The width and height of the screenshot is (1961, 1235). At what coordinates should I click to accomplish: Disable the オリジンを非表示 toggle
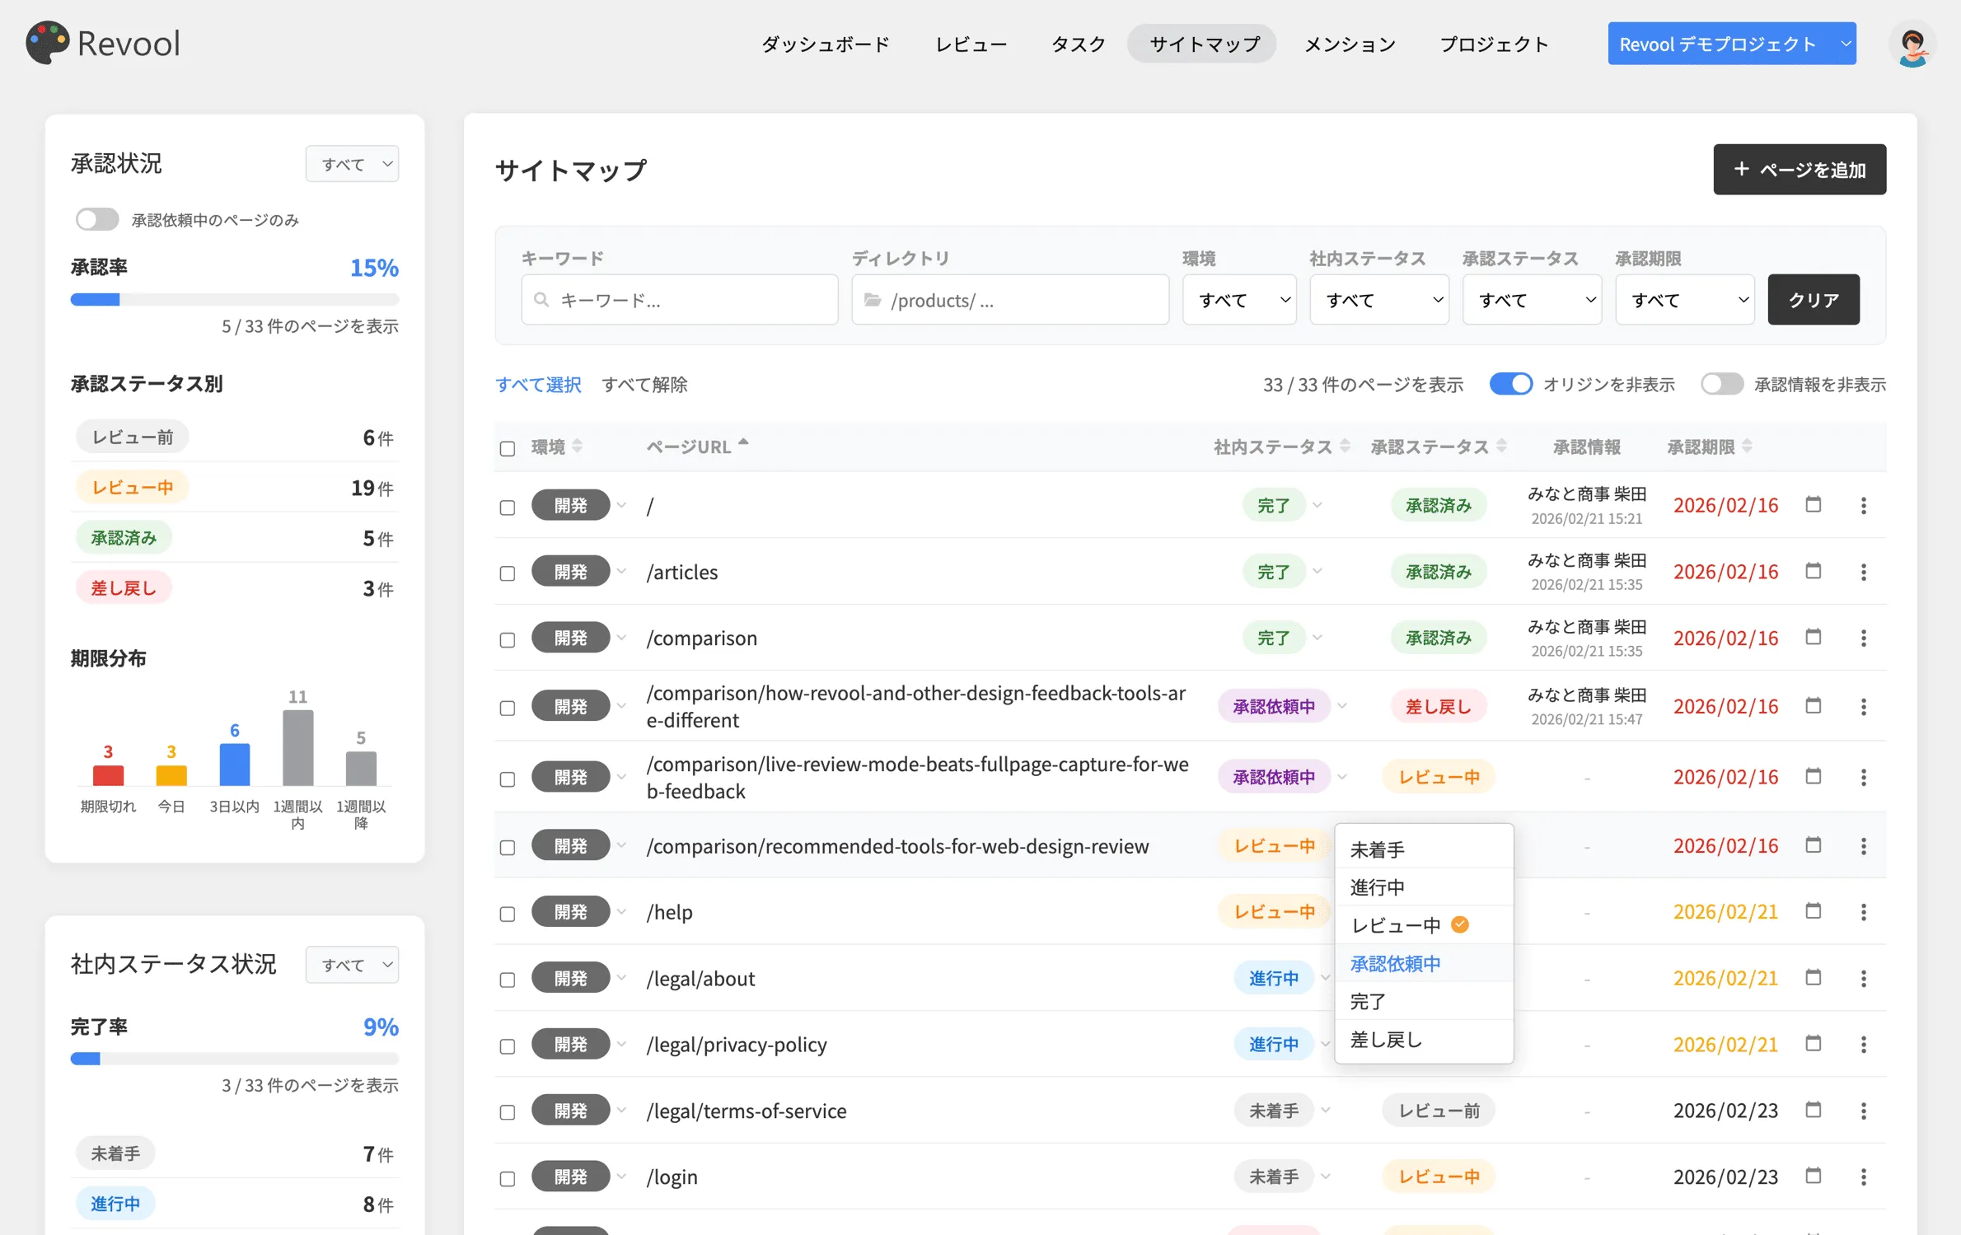(x=1510, y=383)
